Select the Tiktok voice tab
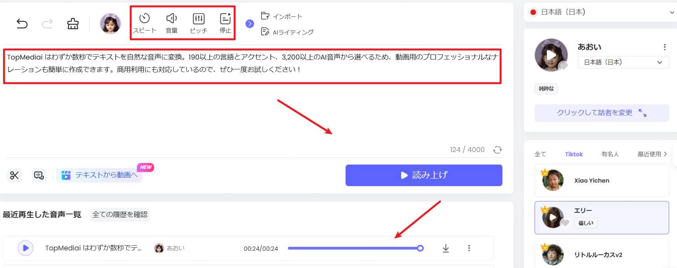The height and width of the screenshot is (268, 677). click(574, 154)
